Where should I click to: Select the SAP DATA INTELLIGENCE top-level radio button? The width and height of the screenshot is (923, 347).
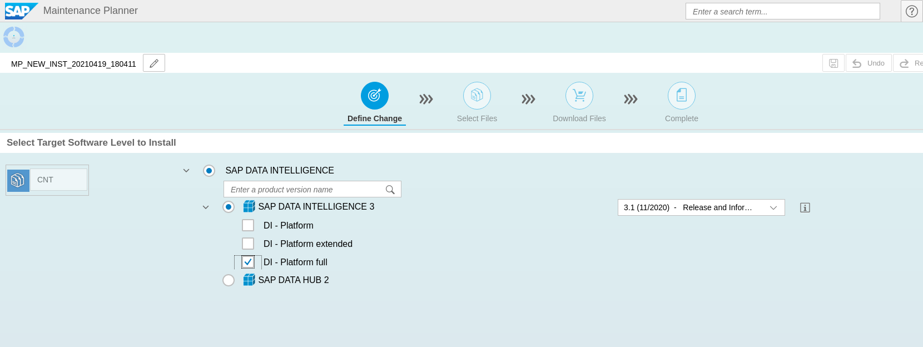pyautogui.click(x=209, y=171)
